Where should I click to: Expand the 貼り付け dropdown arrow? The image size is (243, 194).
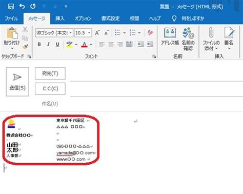tap(12, 48)
